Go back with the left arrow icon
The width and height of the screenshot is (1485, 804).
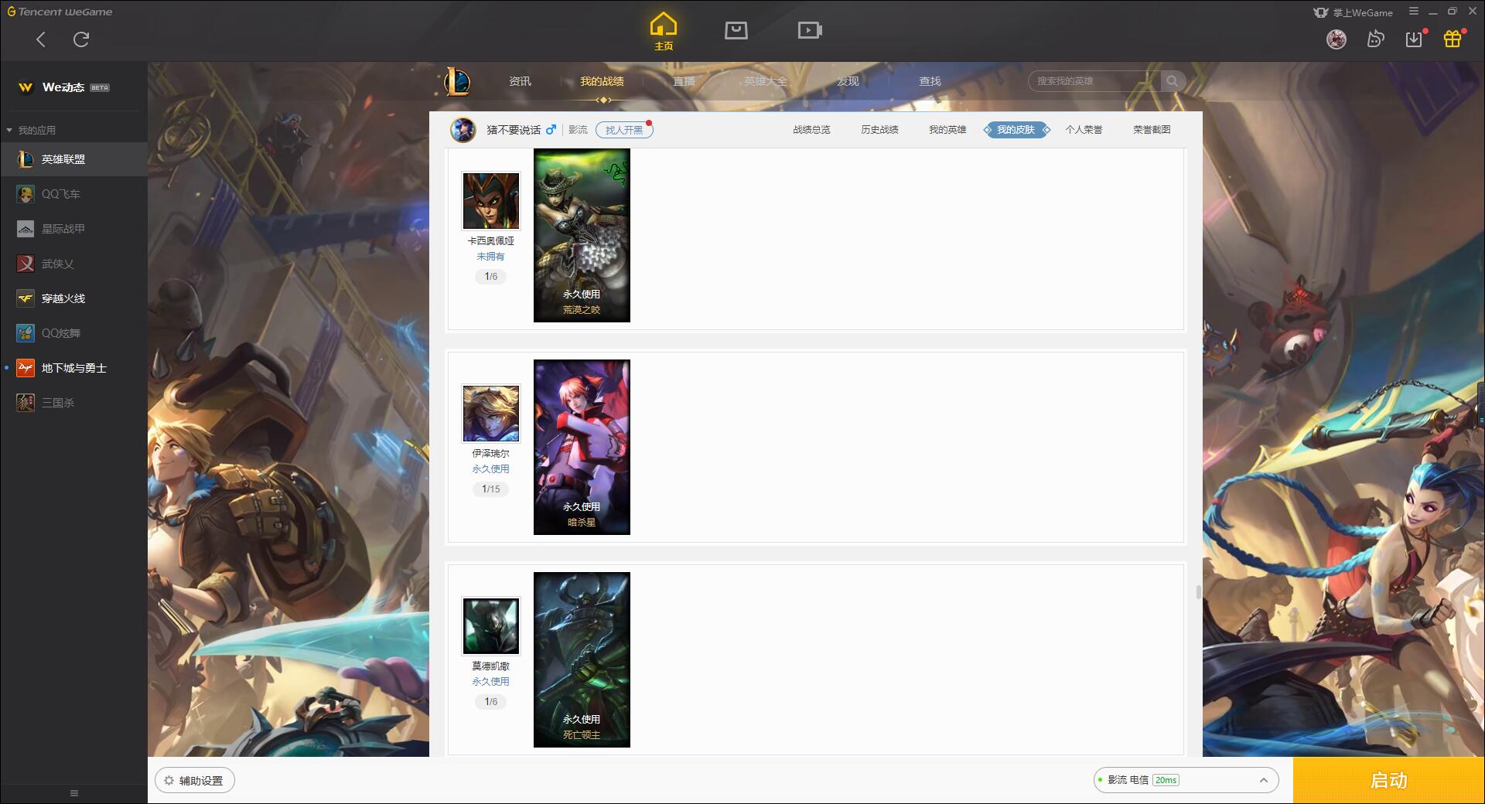click(x=41, y=39)
